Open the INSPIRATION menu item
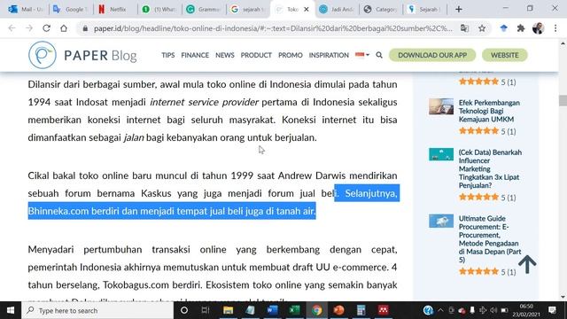The image size is (567, 319). tap(329, 55)
